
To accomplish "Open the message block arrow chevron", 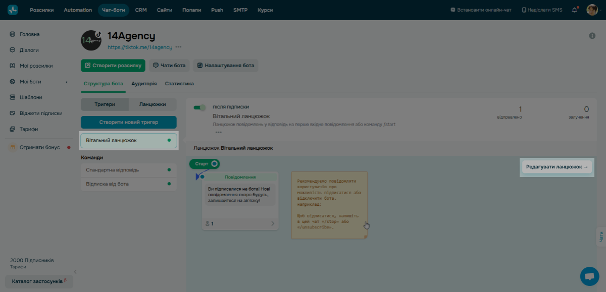I will pos(273,223).
